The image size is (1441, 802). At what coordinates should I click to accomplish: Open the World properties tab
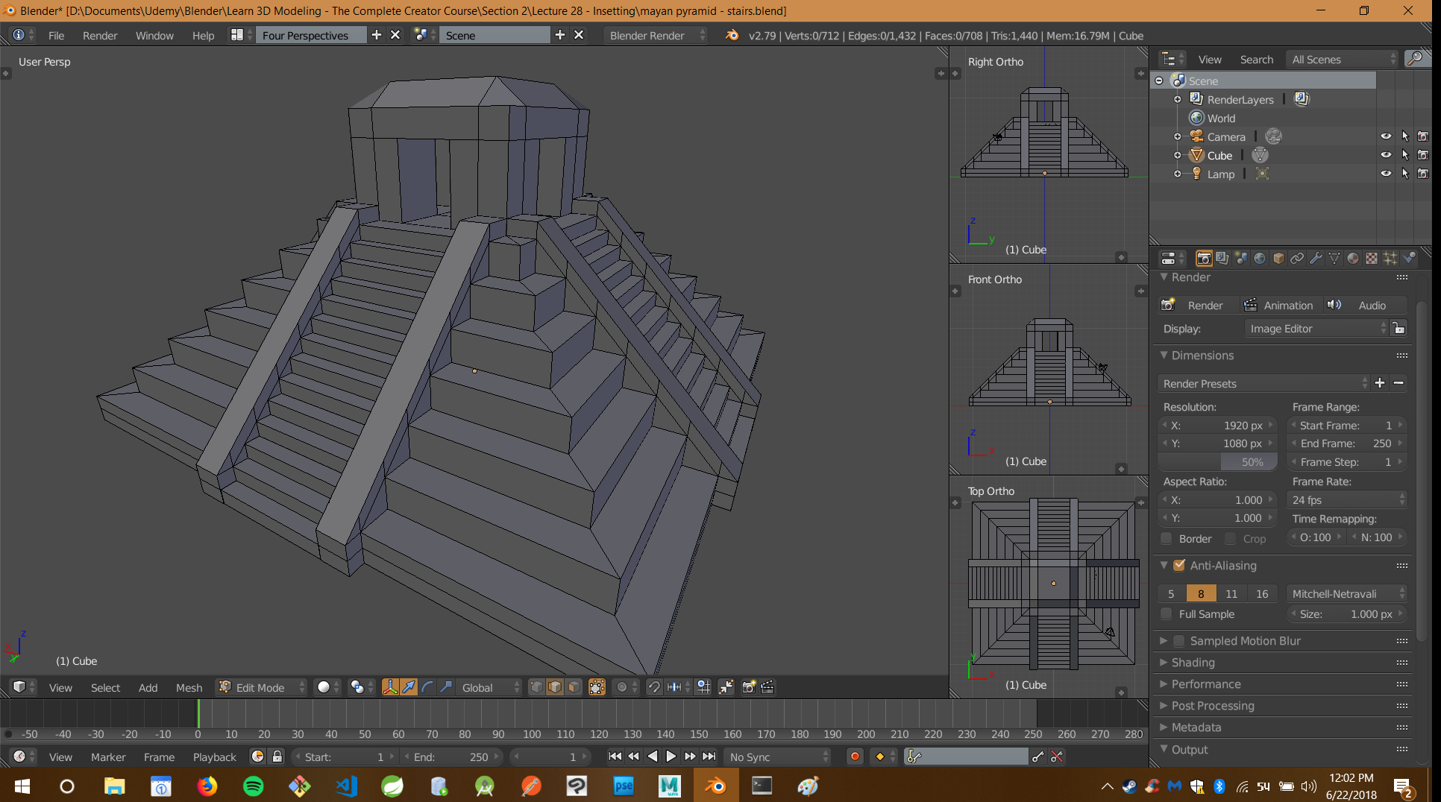pyautogui.click(x=1260, y=258)
